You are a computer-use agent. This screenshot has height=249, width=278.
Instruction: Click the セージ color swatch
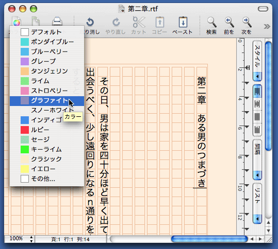(x=25, y=140)
